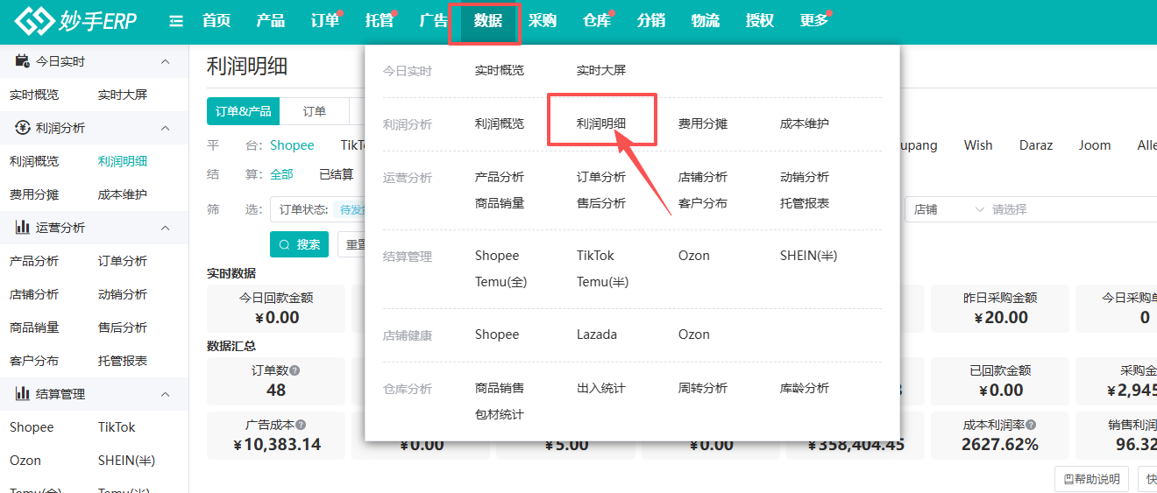Open 实时大屏 in the left sidebar
1157x493 pixels.
[123, 95]
